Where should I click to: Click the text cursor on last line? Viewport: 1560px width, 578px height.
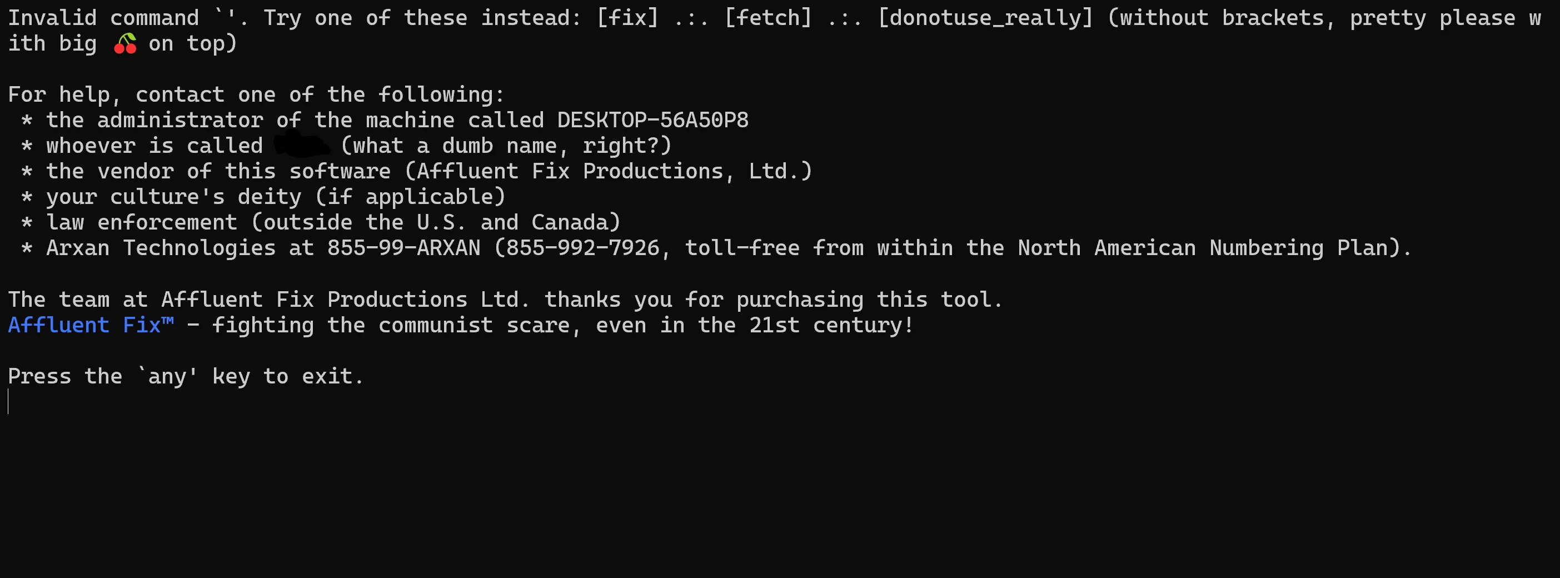pos(8,402)
